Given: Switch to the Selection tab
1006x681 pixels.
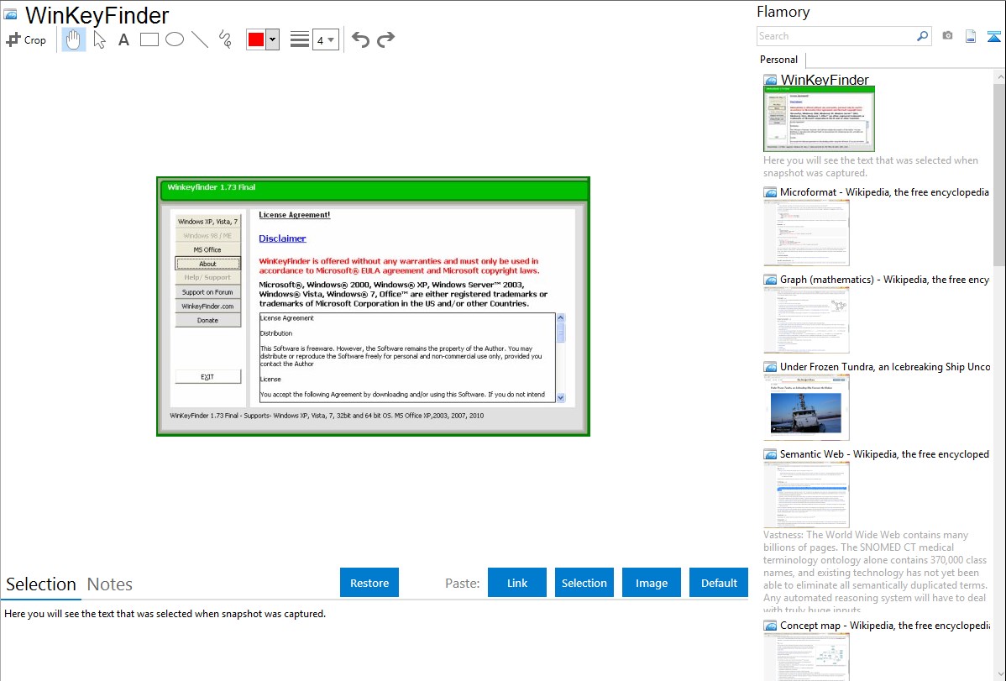Looking at the screenshot, I should pyautogui.click(x=41, y=584).
